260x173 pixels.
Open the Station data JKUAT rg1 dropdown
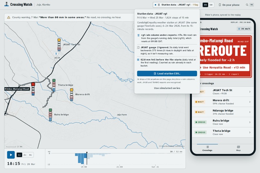[x=176, y=5]
